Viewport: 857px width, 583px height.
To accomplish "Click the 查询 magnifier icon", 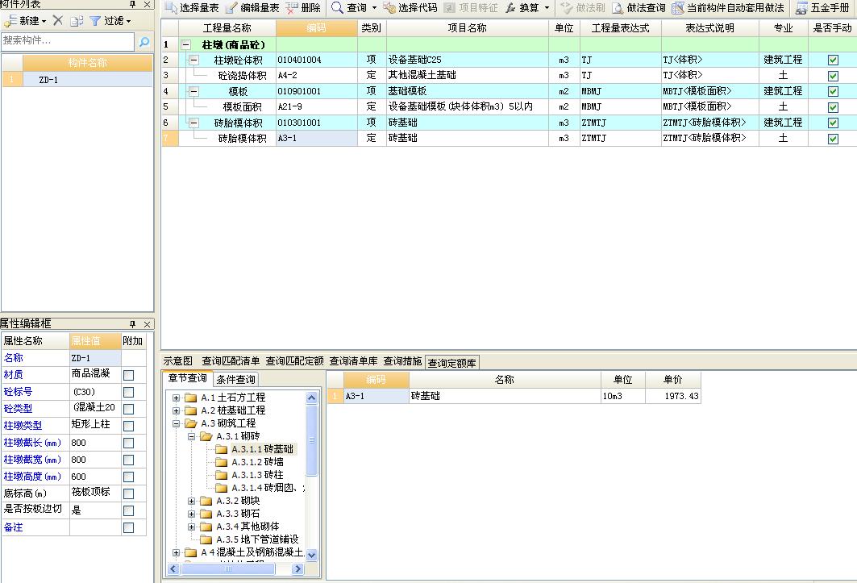I will coord(338,7).
